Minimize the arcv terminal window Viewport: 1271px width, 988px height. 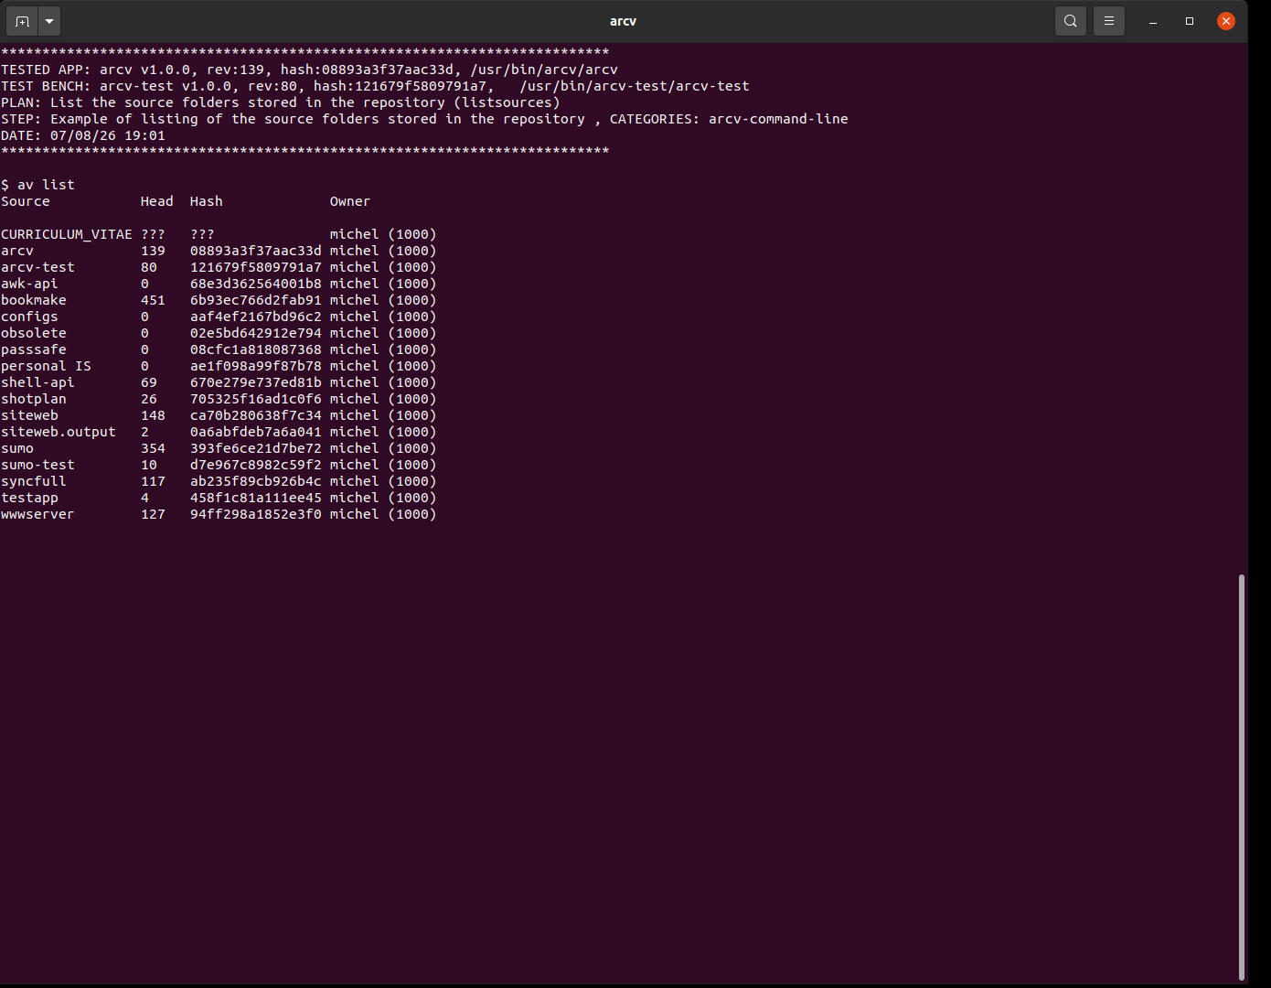(1153, 20)
